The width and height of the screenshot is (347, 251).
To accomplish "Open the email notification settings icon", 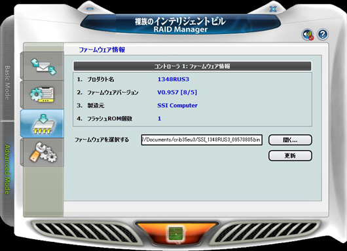I will coord(43,66).
